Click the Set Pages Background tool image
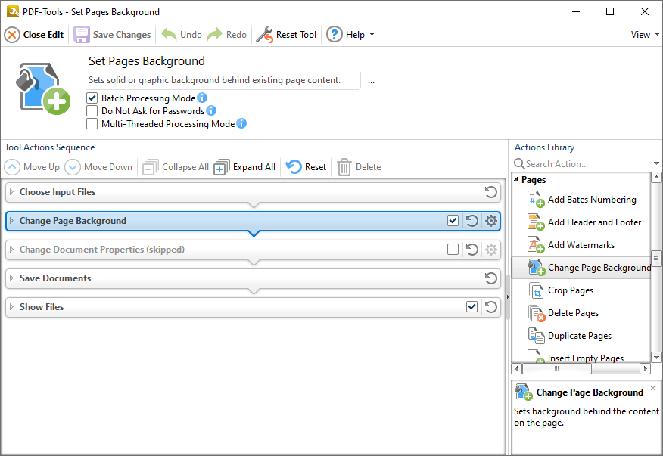Image resolution: width=663 pixels, height=456 pixels. pos(43,88)
